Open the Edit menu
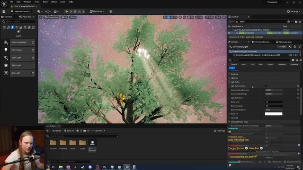 18,2
